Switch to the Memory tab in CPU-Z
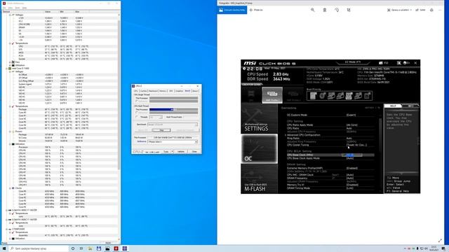449x252 pixels. [x=163, y=91]
